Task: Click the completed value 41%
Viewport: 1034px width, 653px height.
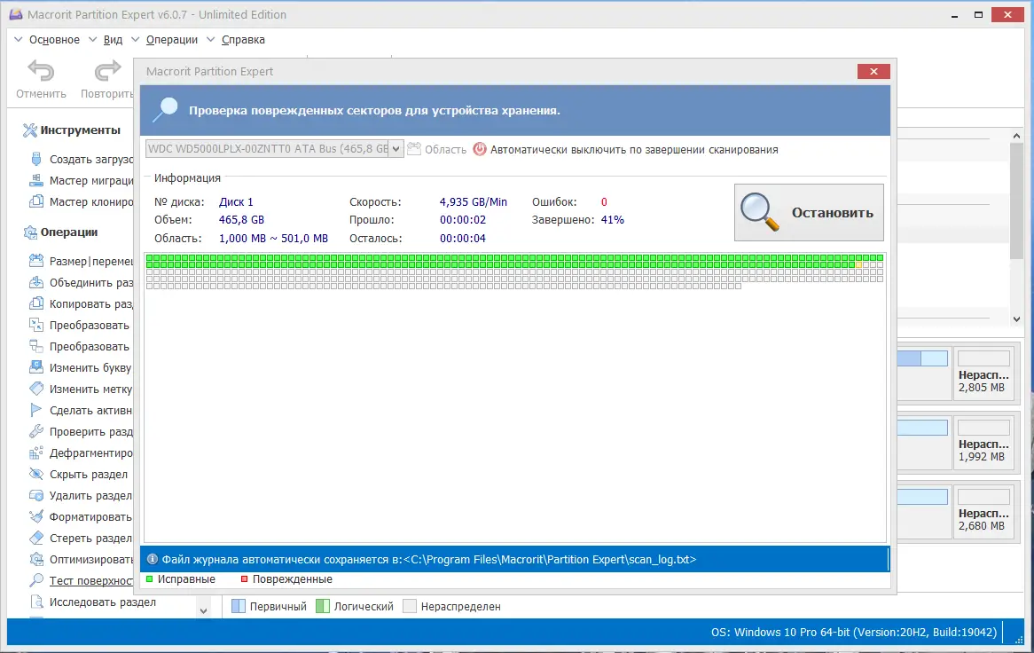Action: pyautogui.click(x=613, y=220)
